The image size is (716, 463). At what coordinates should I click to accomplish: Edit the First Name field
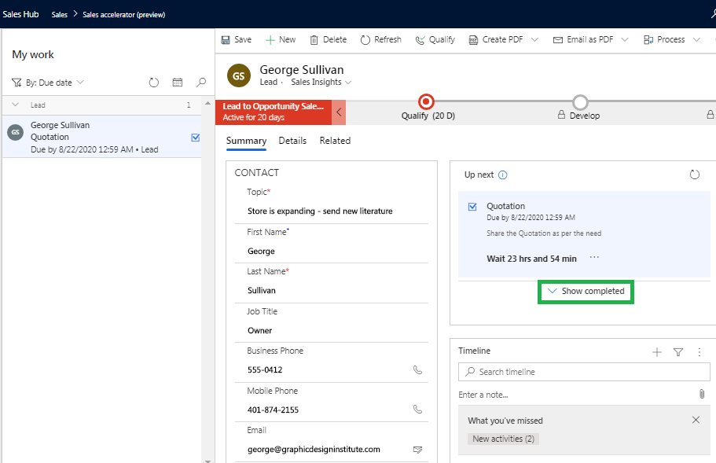click(x=332, y=252)
